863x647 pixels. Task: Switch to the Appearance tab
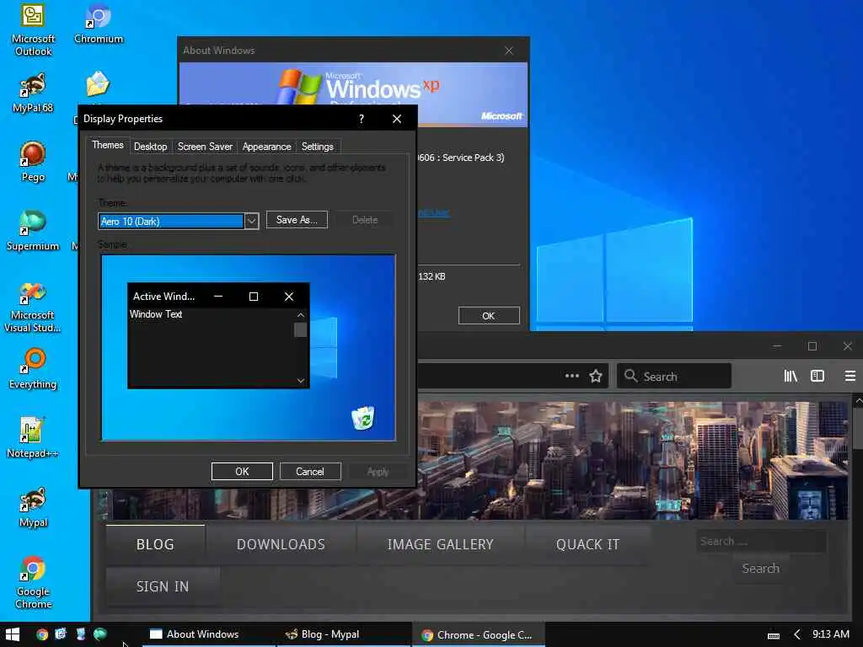tap(266, 147)
